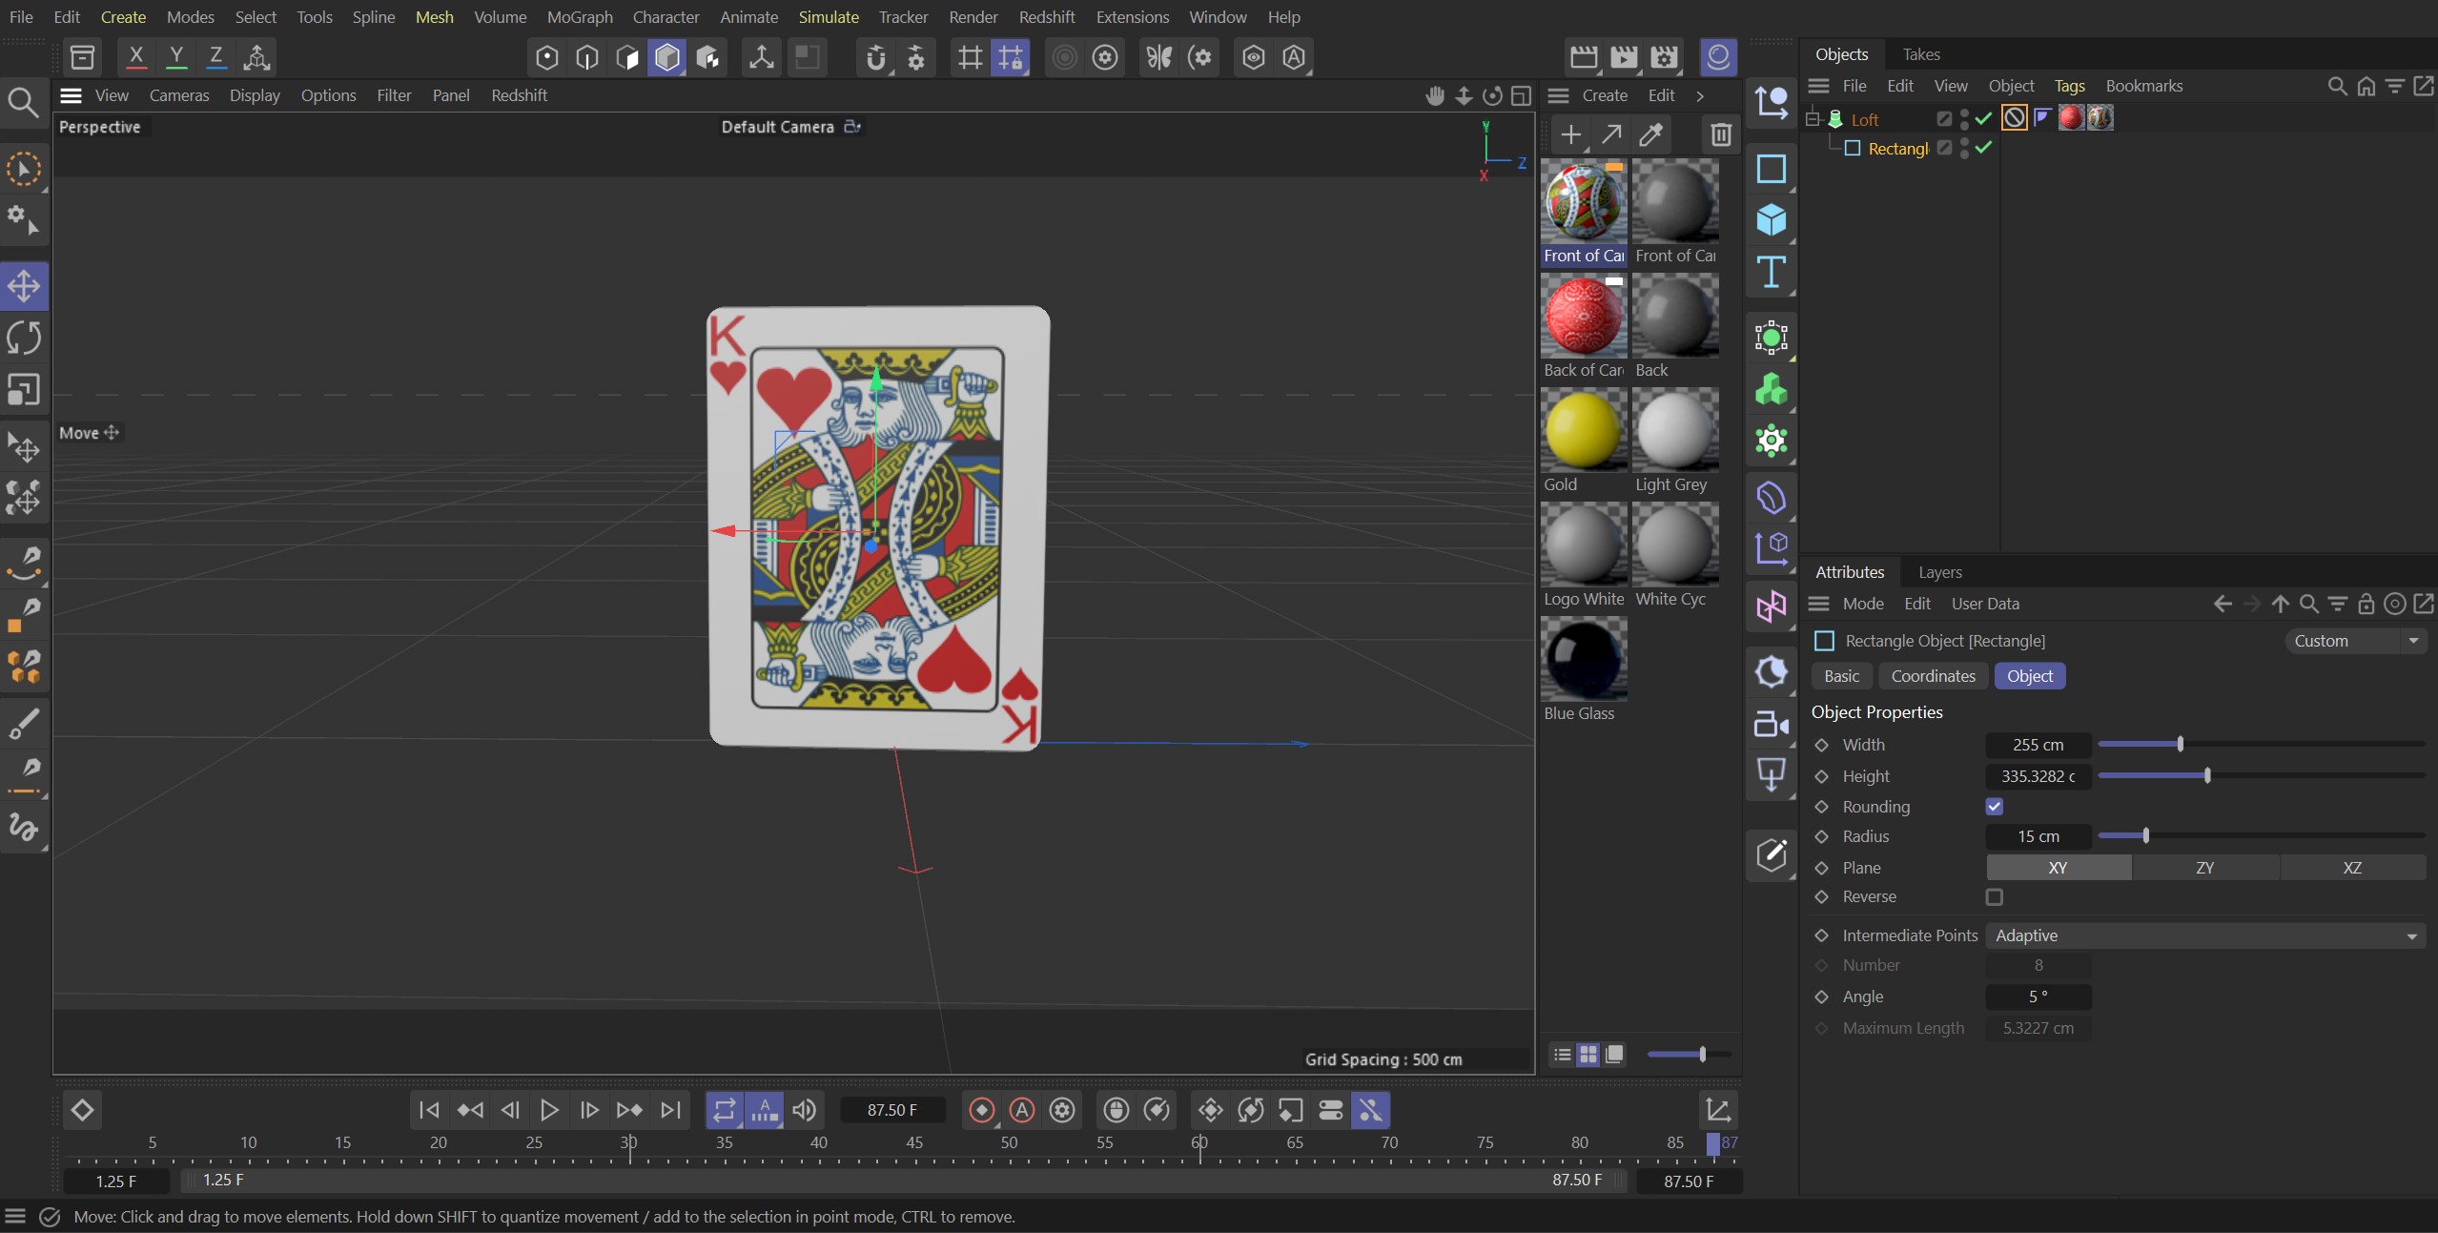The height and width of the screenshot is (1233, 2438).
Task: Render the active viewport
Action: tap(1582, 57)
